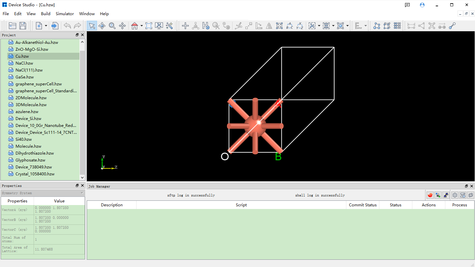The width and height of the screenshot is (475, 267).
Task: Select the Rotate view tool
Action: 102,26
